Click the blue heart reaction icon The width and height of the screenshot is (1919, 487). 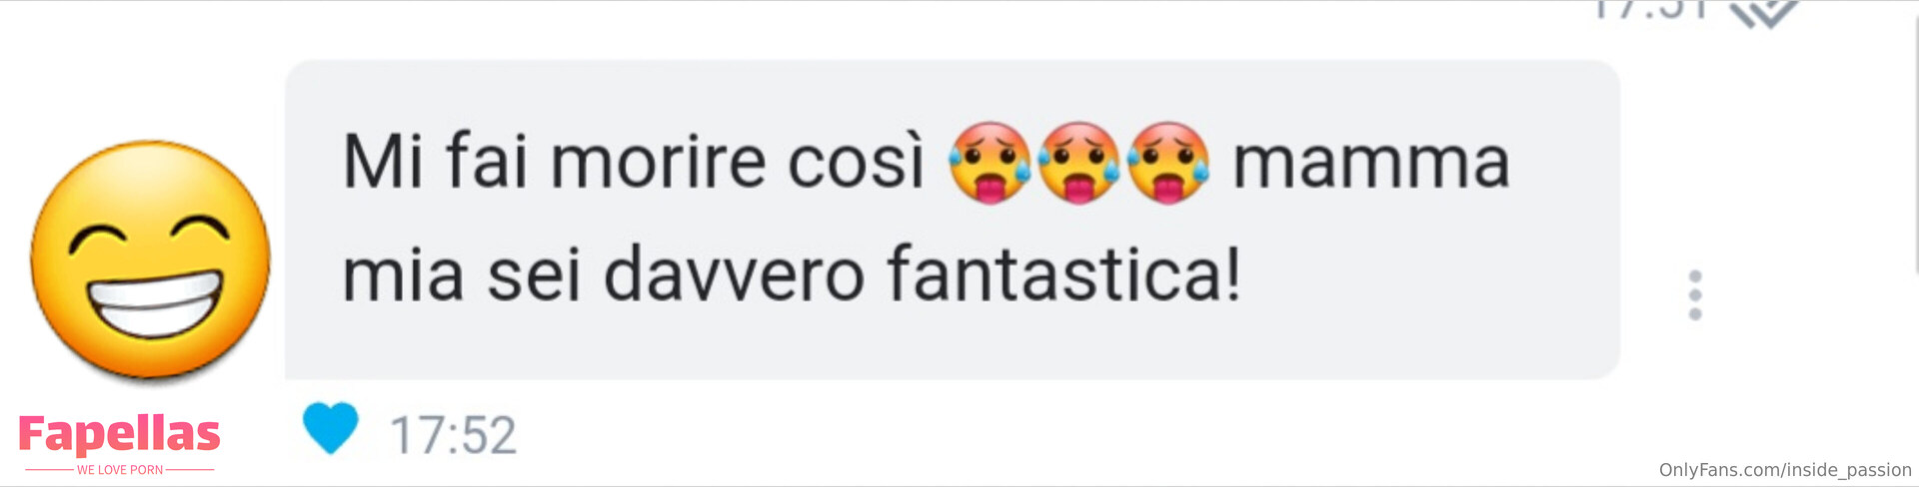tap(330, 428)
